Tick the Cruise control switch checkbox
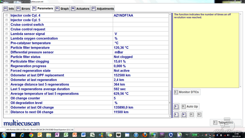 click(x=6, y=25)
